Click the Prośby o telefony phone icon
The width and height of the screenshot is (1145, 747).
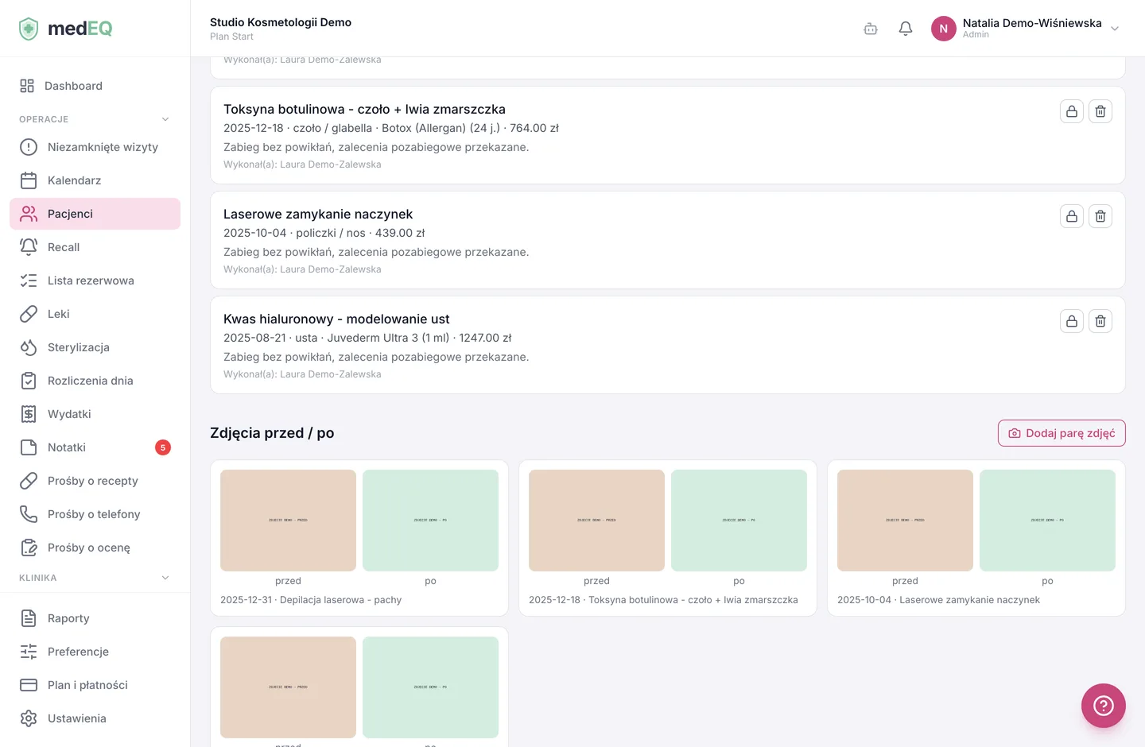pyautogui.click(x=29, y=514)
